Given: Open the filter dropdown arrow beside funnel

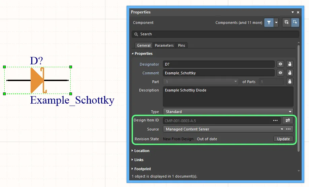Looking at the screenshot, I should [x=276, y=23].
